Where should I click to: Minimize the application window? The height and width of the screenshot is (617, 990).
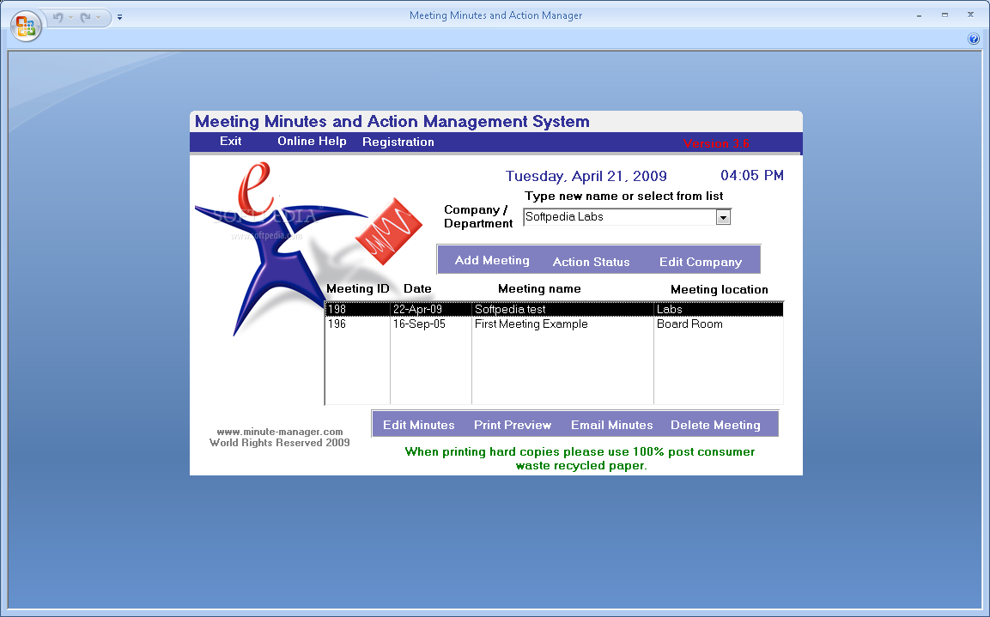(x=919, y=15)
